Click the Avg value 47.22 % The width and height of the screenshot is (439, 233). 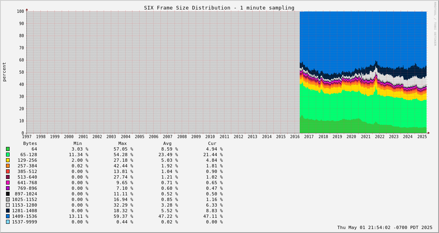[x=168, y=216]
